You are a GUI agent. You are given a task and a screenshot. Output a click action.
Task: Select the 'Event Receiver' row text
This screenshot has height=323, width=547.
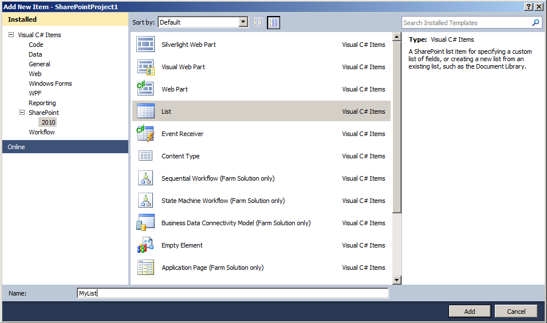183,134
